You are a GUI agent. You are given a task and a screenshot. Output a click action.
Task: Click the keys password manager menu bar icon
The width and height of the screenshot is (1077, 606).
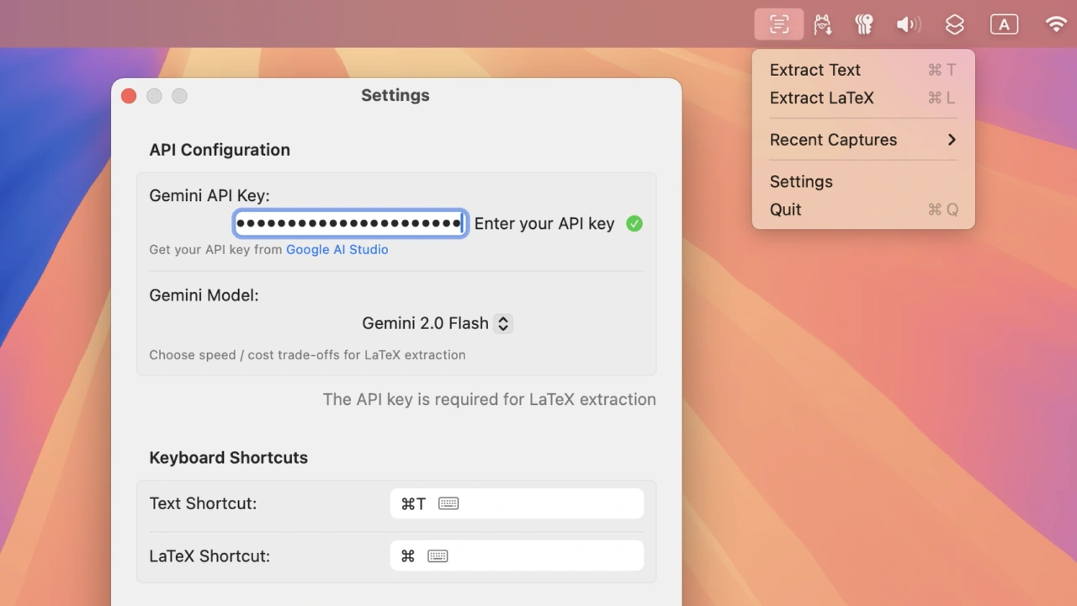(x=864, y=24)
